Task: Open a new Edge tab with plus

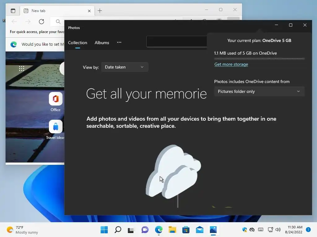Action: point(100,11)
